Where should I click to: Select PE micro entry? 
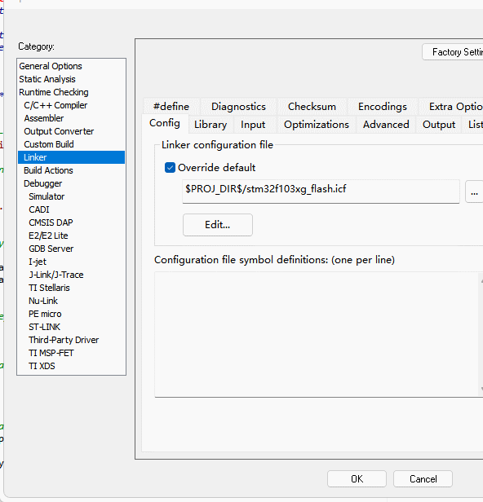click(71, 314)
